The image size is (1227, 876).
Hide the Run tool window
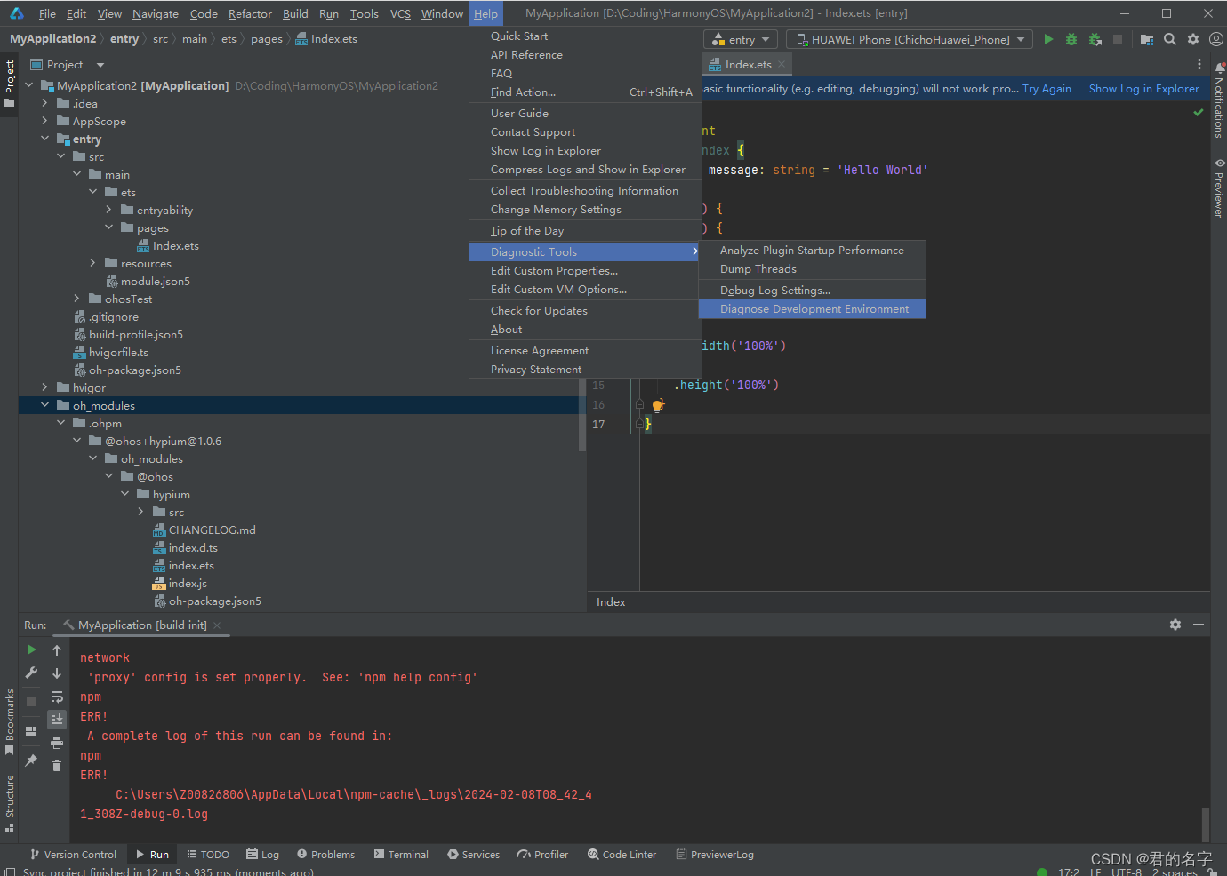(1199, 625)
